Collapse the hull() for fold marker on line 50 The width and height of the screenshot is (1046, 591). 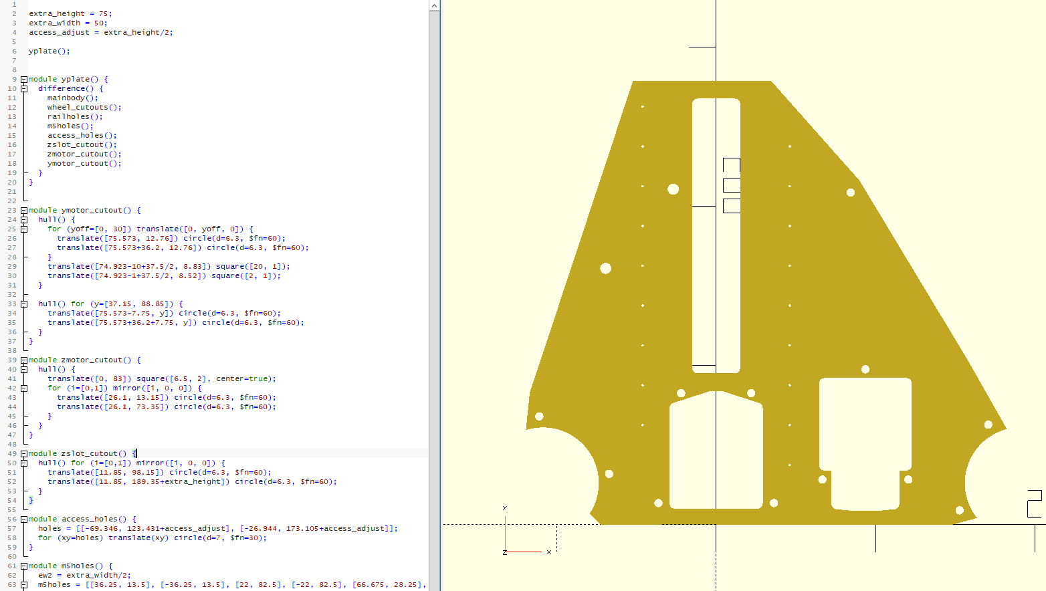click(x=24, y=463)
